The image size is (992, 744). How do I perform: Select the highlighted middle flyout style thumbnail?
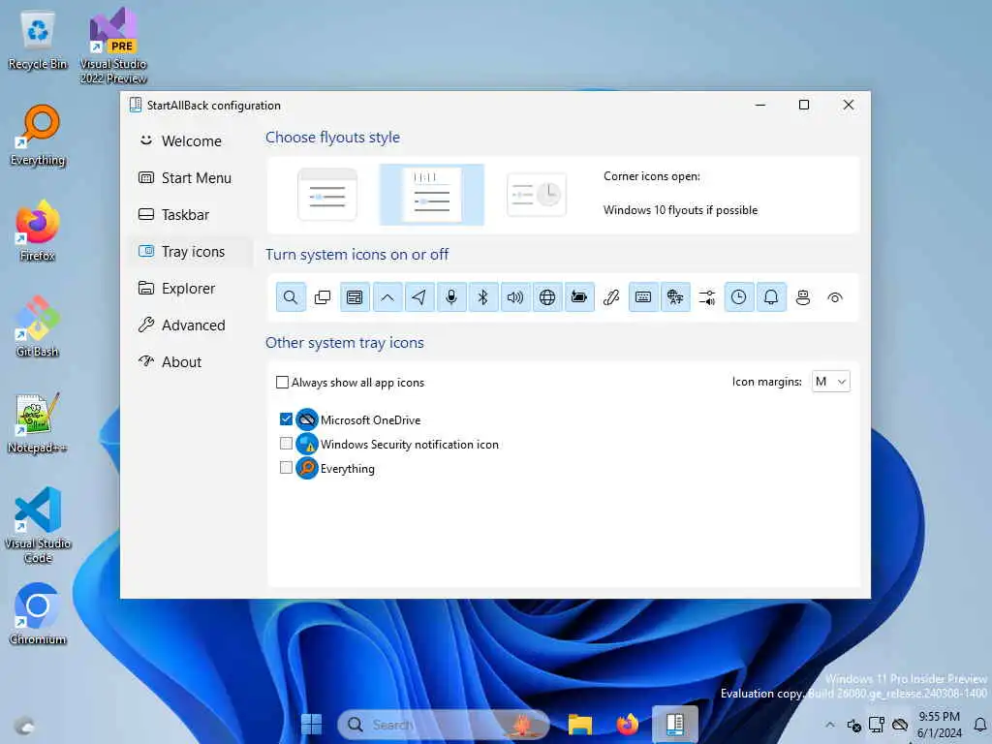(431, 194)
